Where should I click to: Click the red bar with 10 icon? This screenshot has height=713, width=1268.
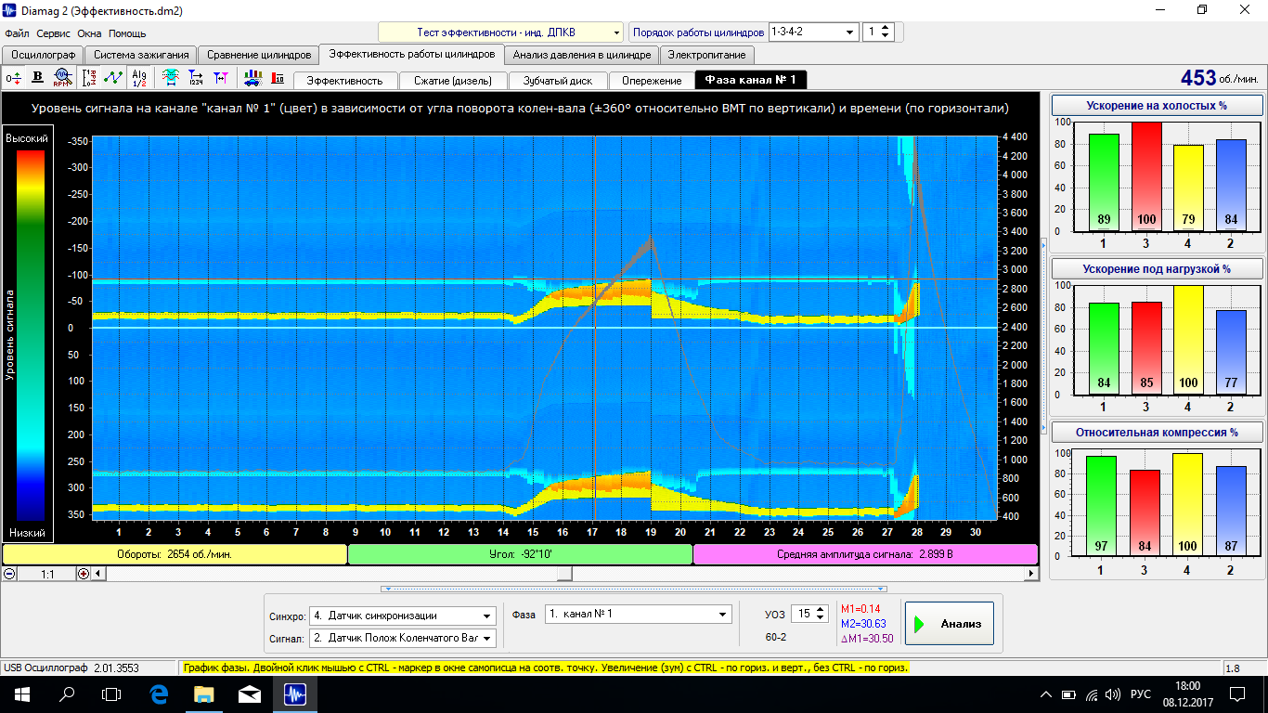(x=277, y=77)
